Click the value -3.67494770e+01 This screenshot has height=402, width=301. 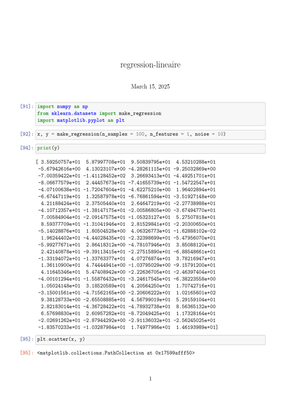(x=194, y=210)
